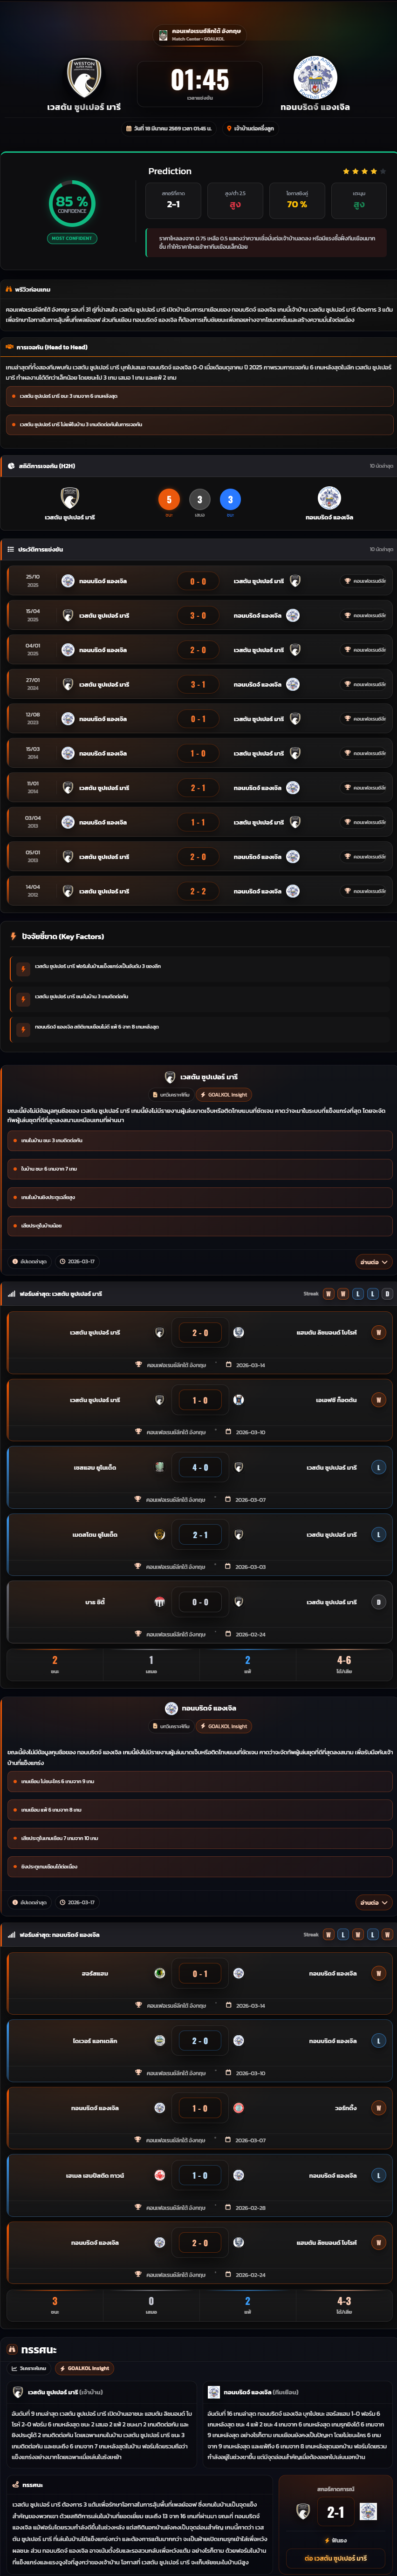
Task: Click the Weston-super-Mare crest in the match header
Action: coord(84,78)
